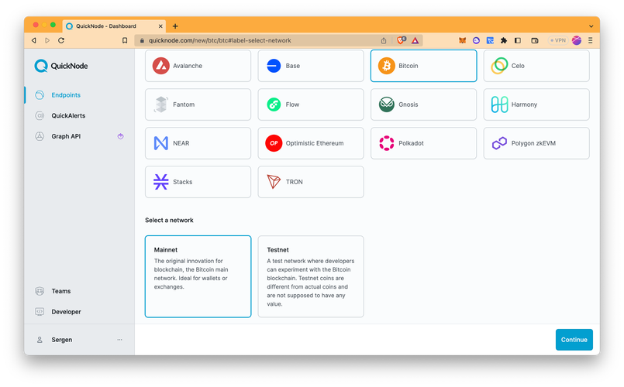Open a new browser tab
Screen dimensions: 624x387
(175, 26)
